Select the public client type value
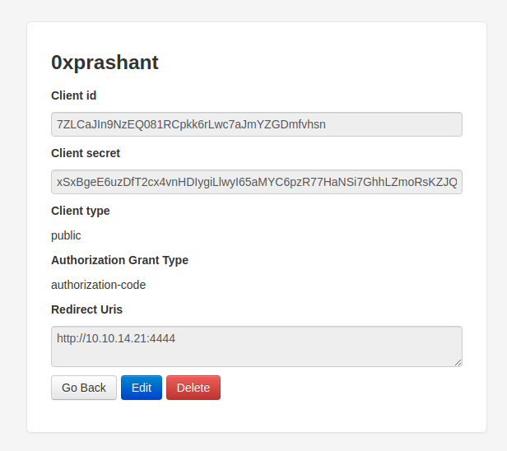 point(66,235)
